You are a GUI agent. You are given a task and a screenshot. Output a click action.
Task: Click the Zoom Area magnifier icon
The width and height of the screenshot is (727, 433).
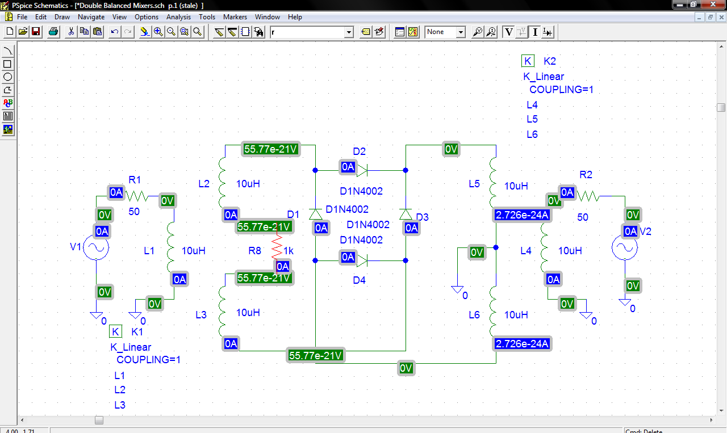[x=184, y=32]
